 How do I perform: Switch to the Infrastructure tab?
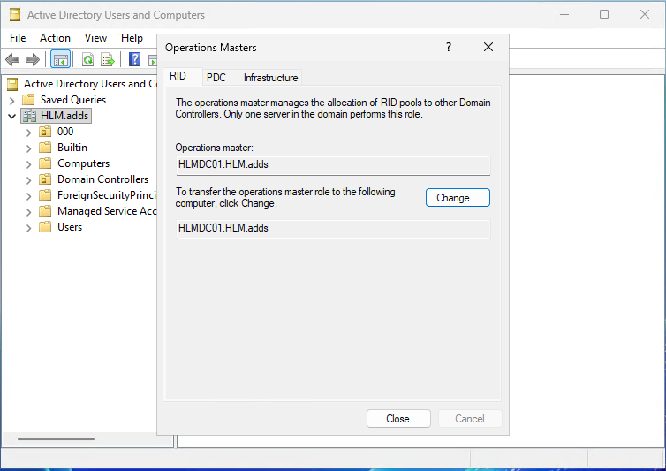click(270, 78)
